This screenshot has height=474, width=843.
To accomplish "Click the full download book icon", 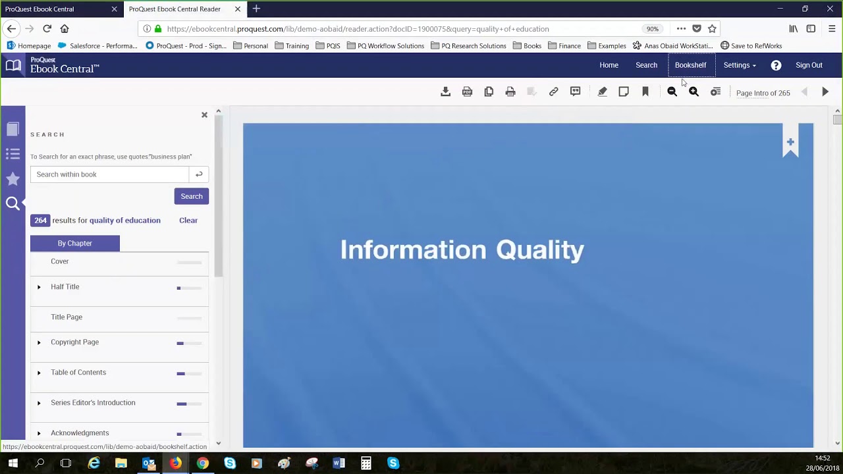I will (x=445, y=92).
